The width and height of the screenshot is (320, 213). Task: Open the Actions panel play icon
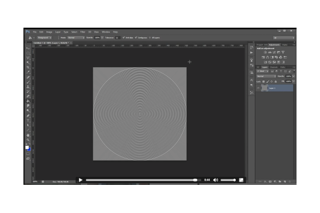[x=252, y=53]
